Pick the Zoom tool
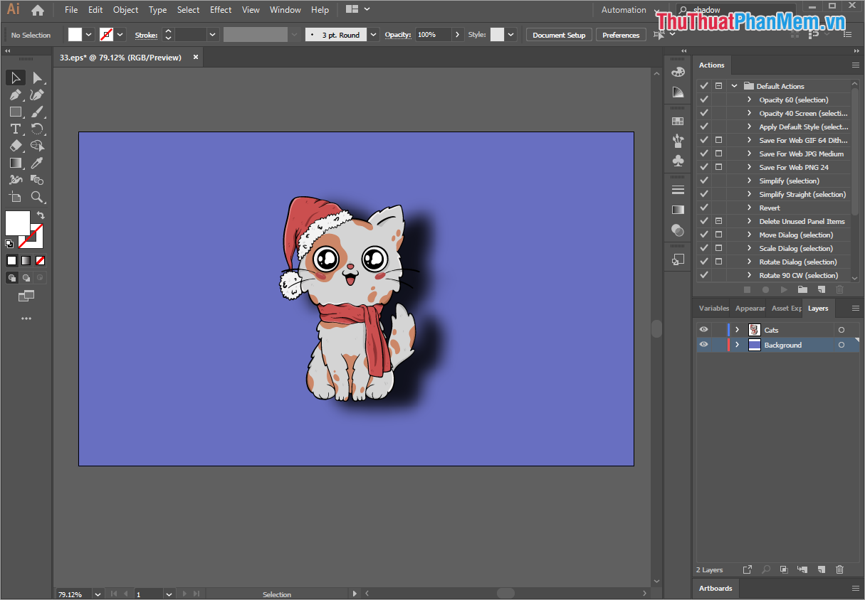The height and width of the screenshot is (600, 865). pos(37,197)
